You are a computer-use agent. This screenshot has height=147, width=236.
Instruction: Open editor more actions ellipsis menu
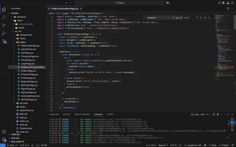(x=232, y=9)
